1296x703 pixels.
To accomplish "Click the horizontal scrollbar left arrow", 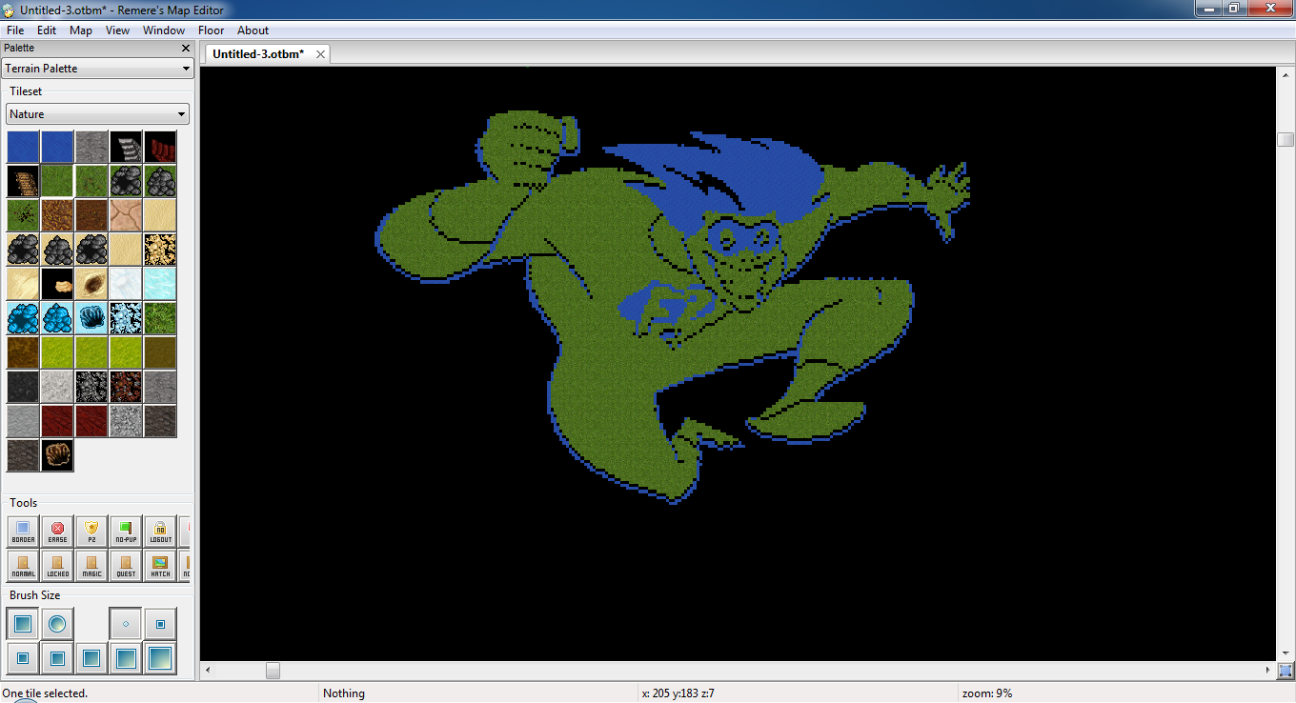I will [208, 671].
